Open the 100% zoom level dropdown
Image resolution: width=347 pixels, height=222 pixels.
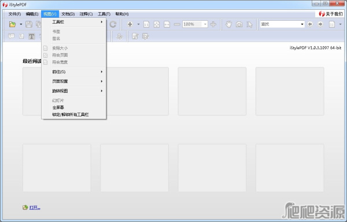click(x=205, y=24)
